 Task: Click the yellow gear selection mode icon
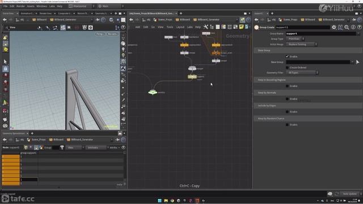5,49
